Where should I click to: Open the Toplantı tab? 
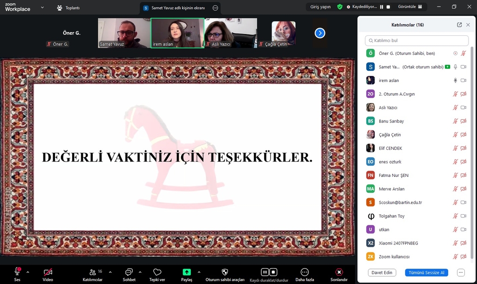click(68, 7)
